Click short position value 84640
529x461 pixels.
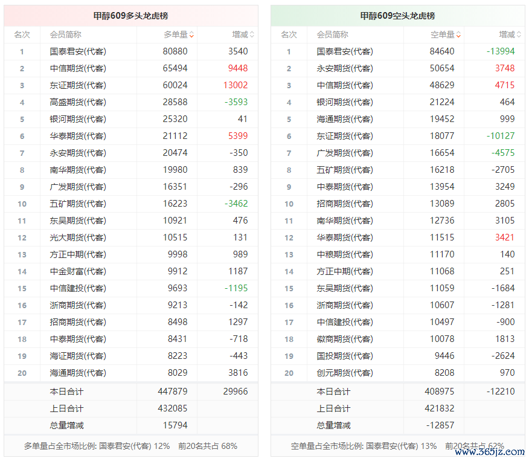pyautogui.click(x=442, y=51)
